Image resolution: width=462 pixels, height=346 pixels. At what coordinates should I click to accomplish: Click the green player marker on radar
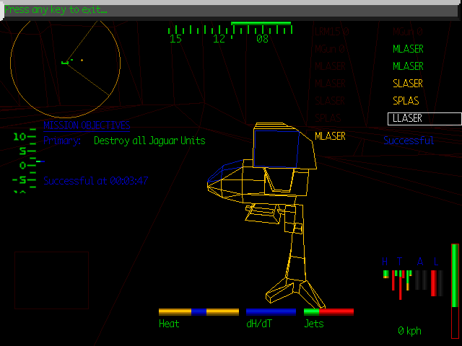coord(65,63)
